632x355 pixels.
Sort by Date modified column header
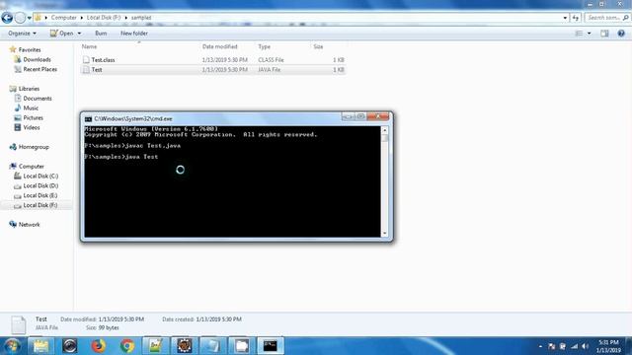point(219,46)
